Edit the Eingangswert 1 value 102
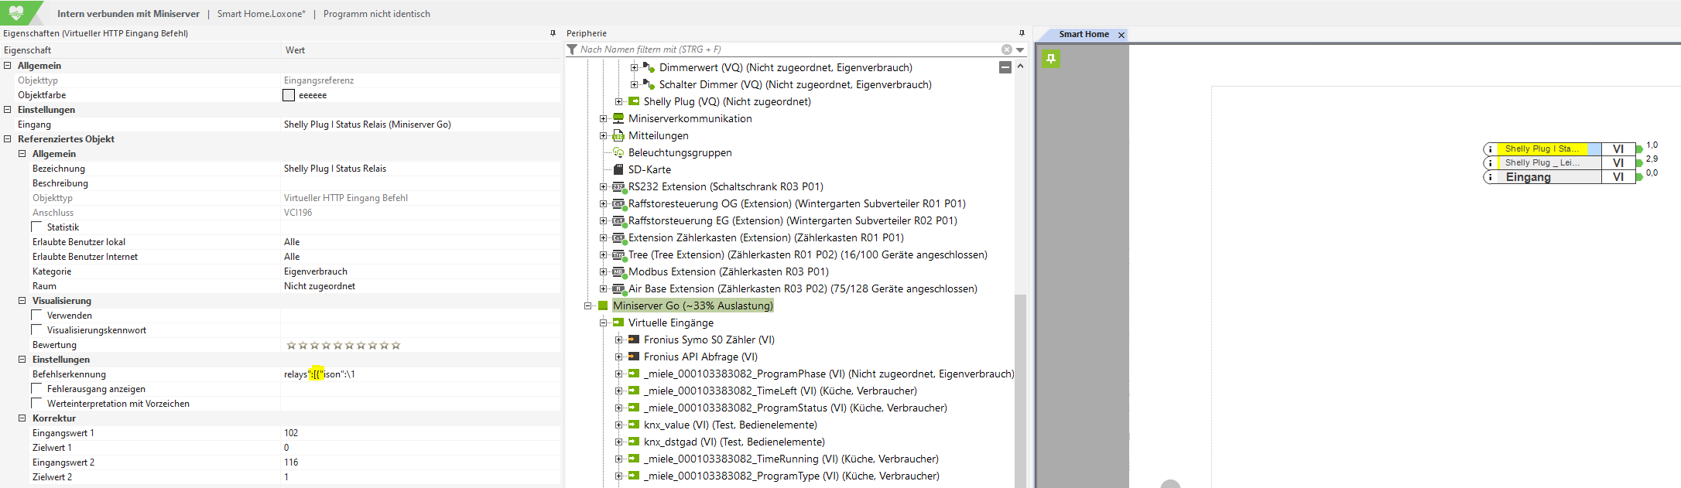 click(x=421, y=433)
